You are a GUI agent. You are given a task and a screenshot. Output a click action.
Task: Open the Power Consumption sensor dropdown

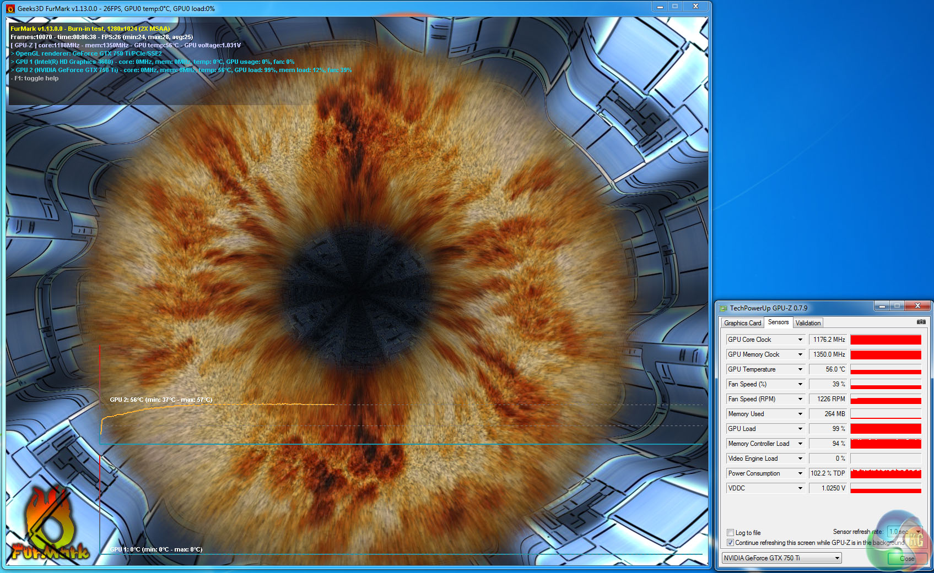[800, 473]
